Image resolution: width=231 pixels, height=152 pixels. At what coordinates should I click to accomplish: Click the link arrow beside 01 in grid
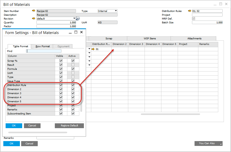tap(93, 49)
